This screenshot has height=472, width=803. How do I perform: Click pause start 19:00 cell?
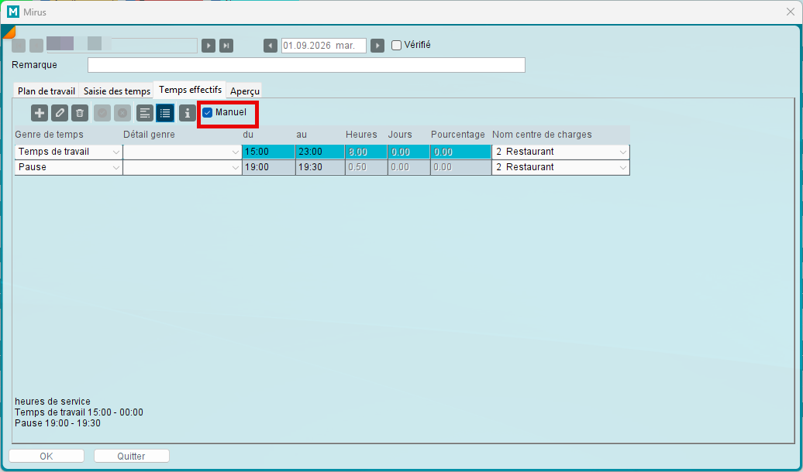269,167
